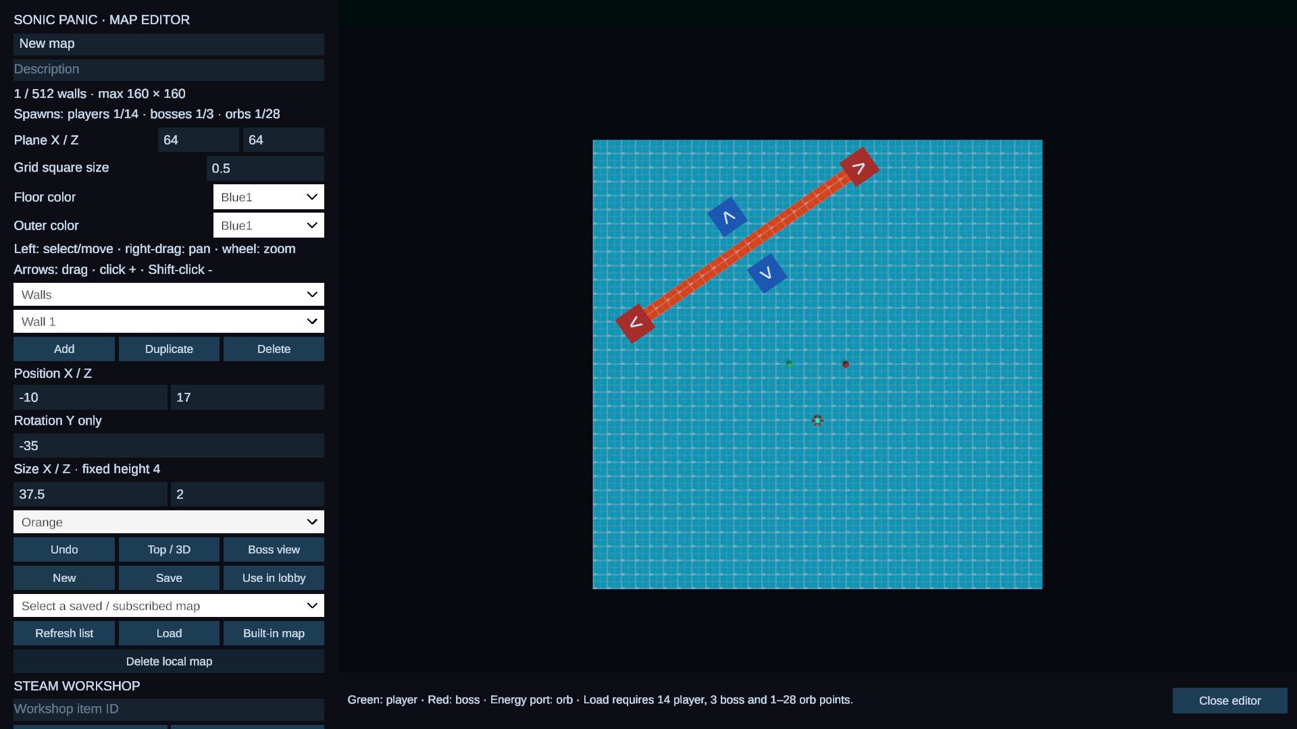The height and width of the screenshot is (729, 1297).
Task: Open the Orange wall color dropdown
Action: (x=169, y=522)
